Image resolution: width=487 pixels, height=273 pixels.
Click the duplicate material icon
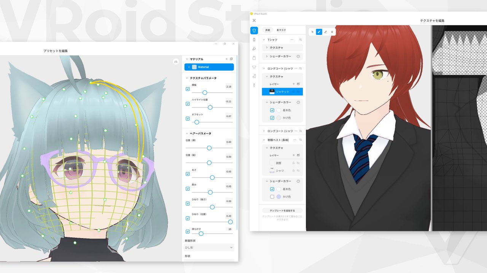tap(231, 59)
